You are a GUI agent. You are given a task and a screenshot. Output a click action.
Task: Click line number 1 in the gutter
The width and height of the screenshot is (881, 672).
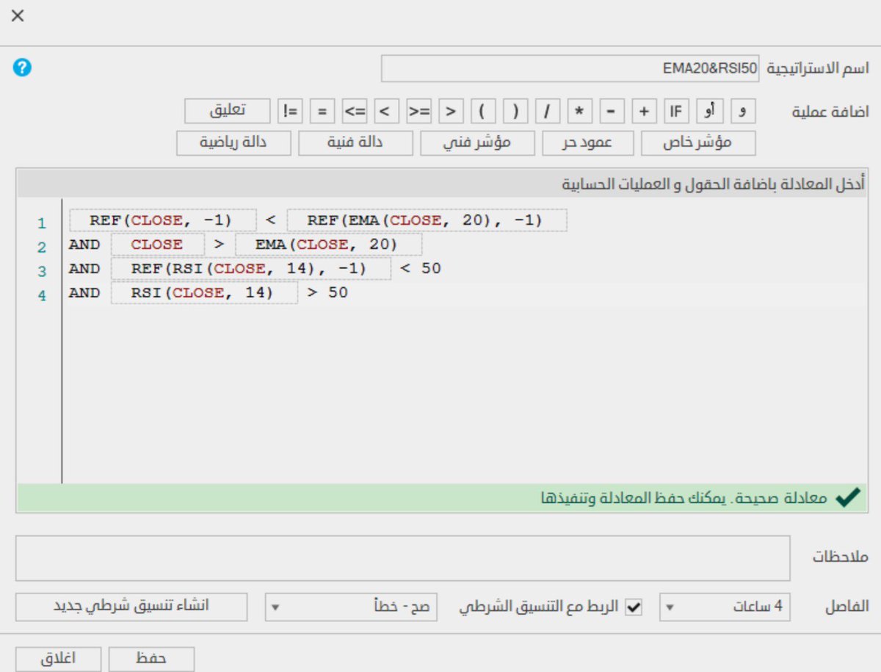point(43,223)
